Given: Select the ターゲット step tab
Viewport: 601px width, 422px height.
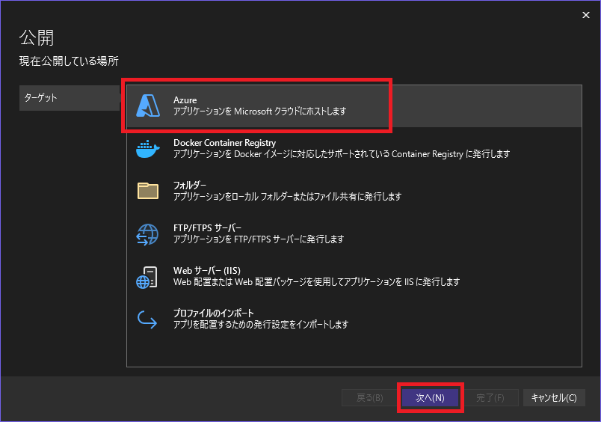Looking at the screenshot, I should (70, 98).
